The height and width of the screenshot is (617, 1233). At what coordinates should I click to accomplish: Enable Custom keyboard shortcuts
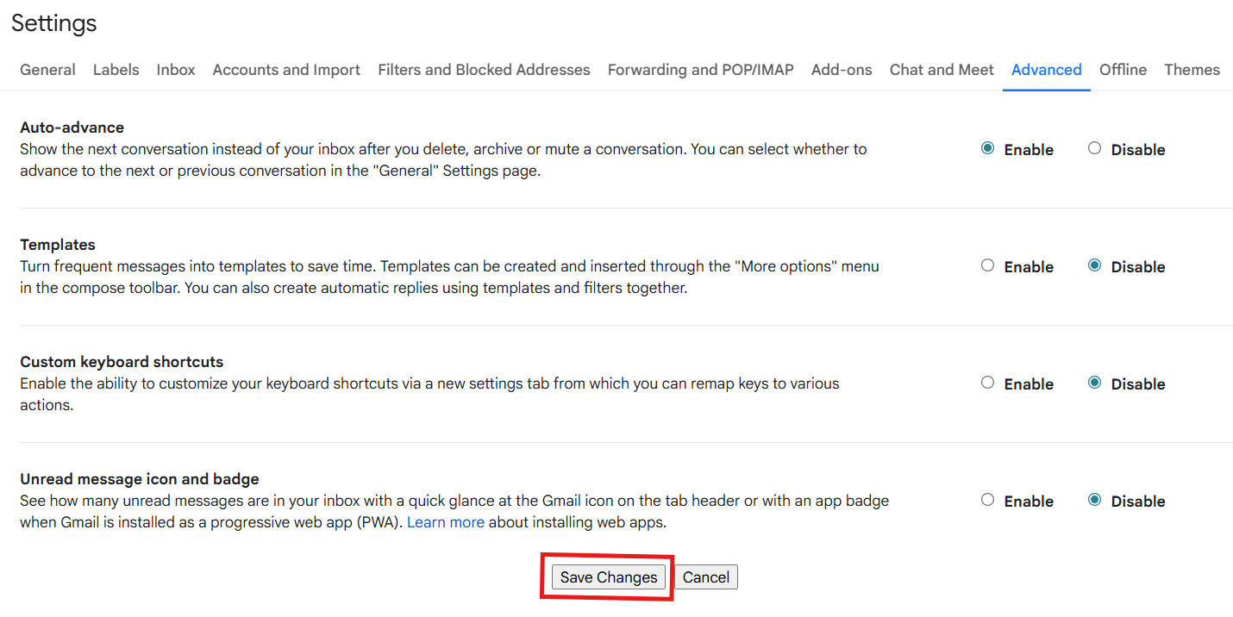tap(987, 383)
